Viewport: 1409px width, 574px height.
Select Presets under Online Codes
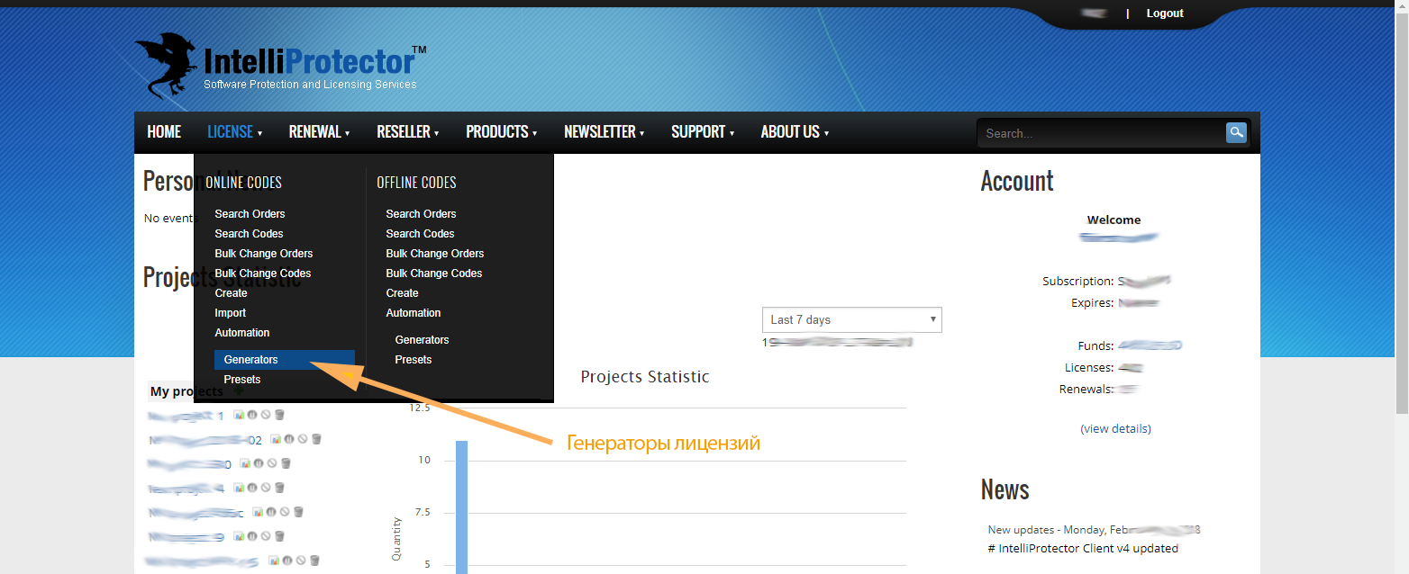(242, 380)
